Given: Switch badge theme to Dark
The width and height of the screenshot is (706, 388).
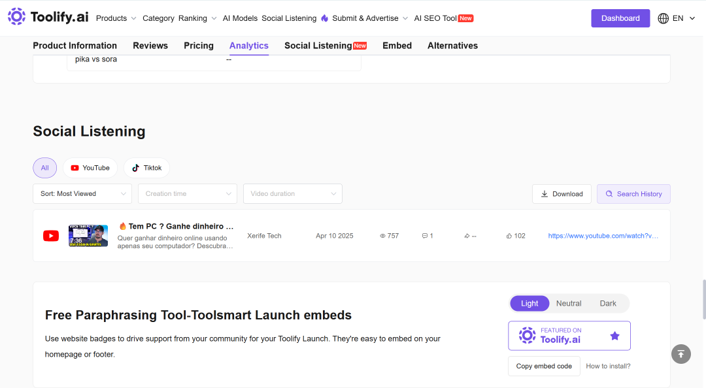Looking at the screenshot, I should [x=608, y=303].
